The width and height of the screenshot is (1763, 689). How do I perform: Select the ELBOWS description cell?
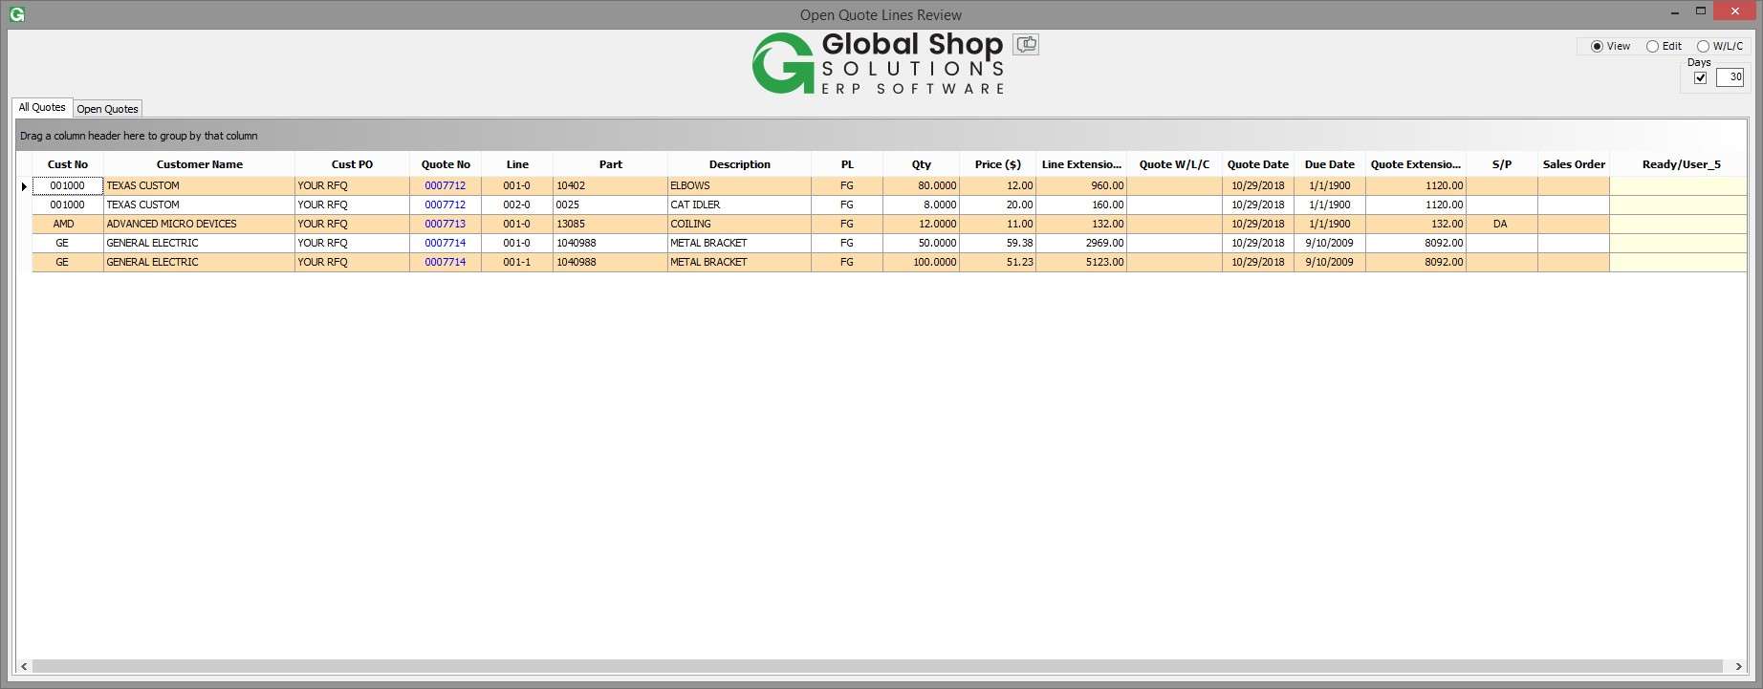[740, 185]
